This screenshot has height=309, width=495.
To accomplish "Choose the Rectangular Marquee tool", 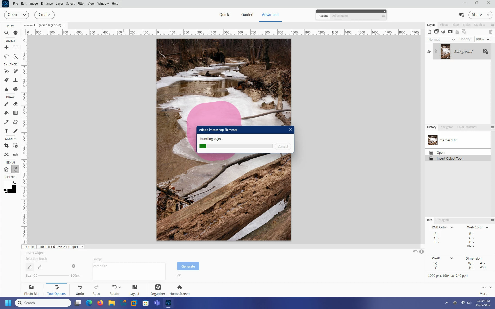I will point(15,47).
